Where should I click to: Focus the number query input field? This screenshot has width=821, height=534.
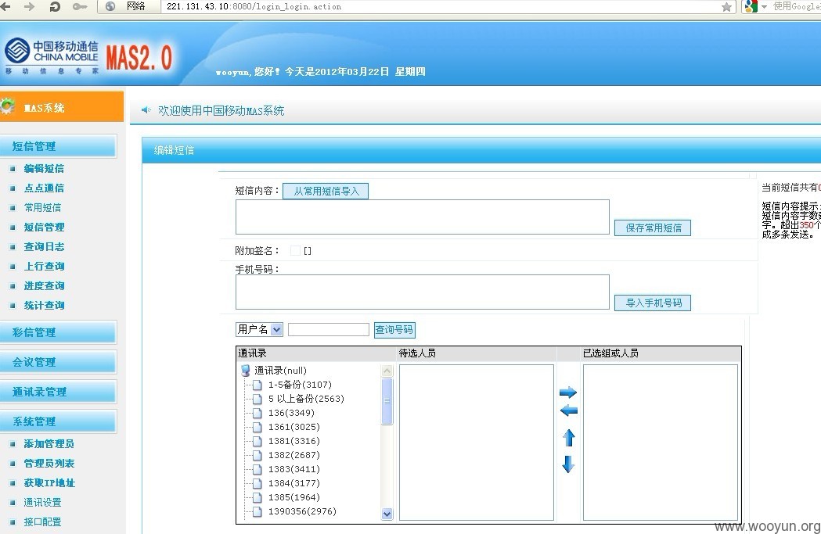click(329, 329)
